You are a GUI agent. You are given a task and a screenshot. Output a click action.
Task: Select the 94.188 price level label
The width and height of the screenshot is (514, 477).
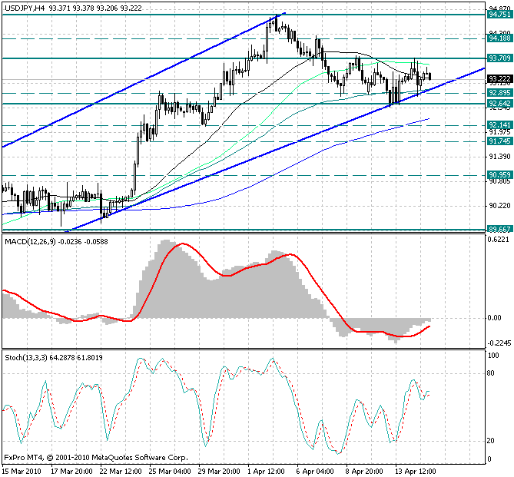coord(499,38)
